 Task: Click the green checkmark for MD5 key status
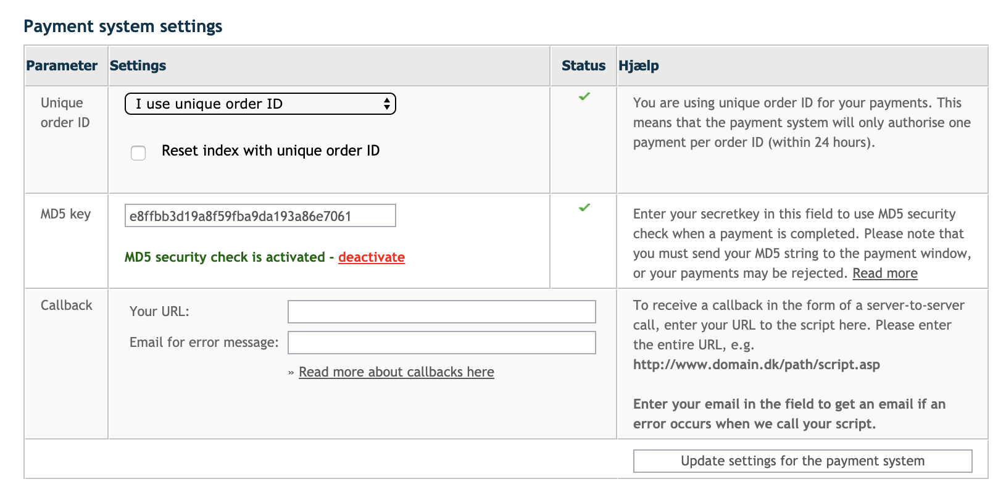(584, 207)
